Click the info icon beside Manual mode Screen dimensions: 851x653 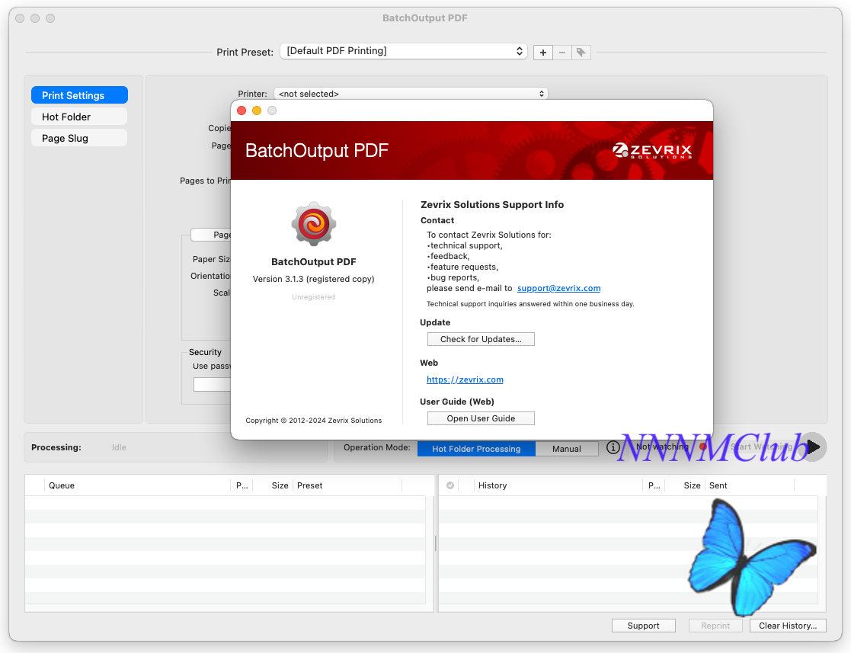pyautogui.click(x=613, y=447)
